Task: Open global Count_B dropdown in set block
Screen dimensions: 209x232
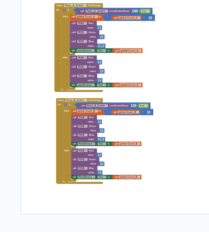Action: coord(88,111)
